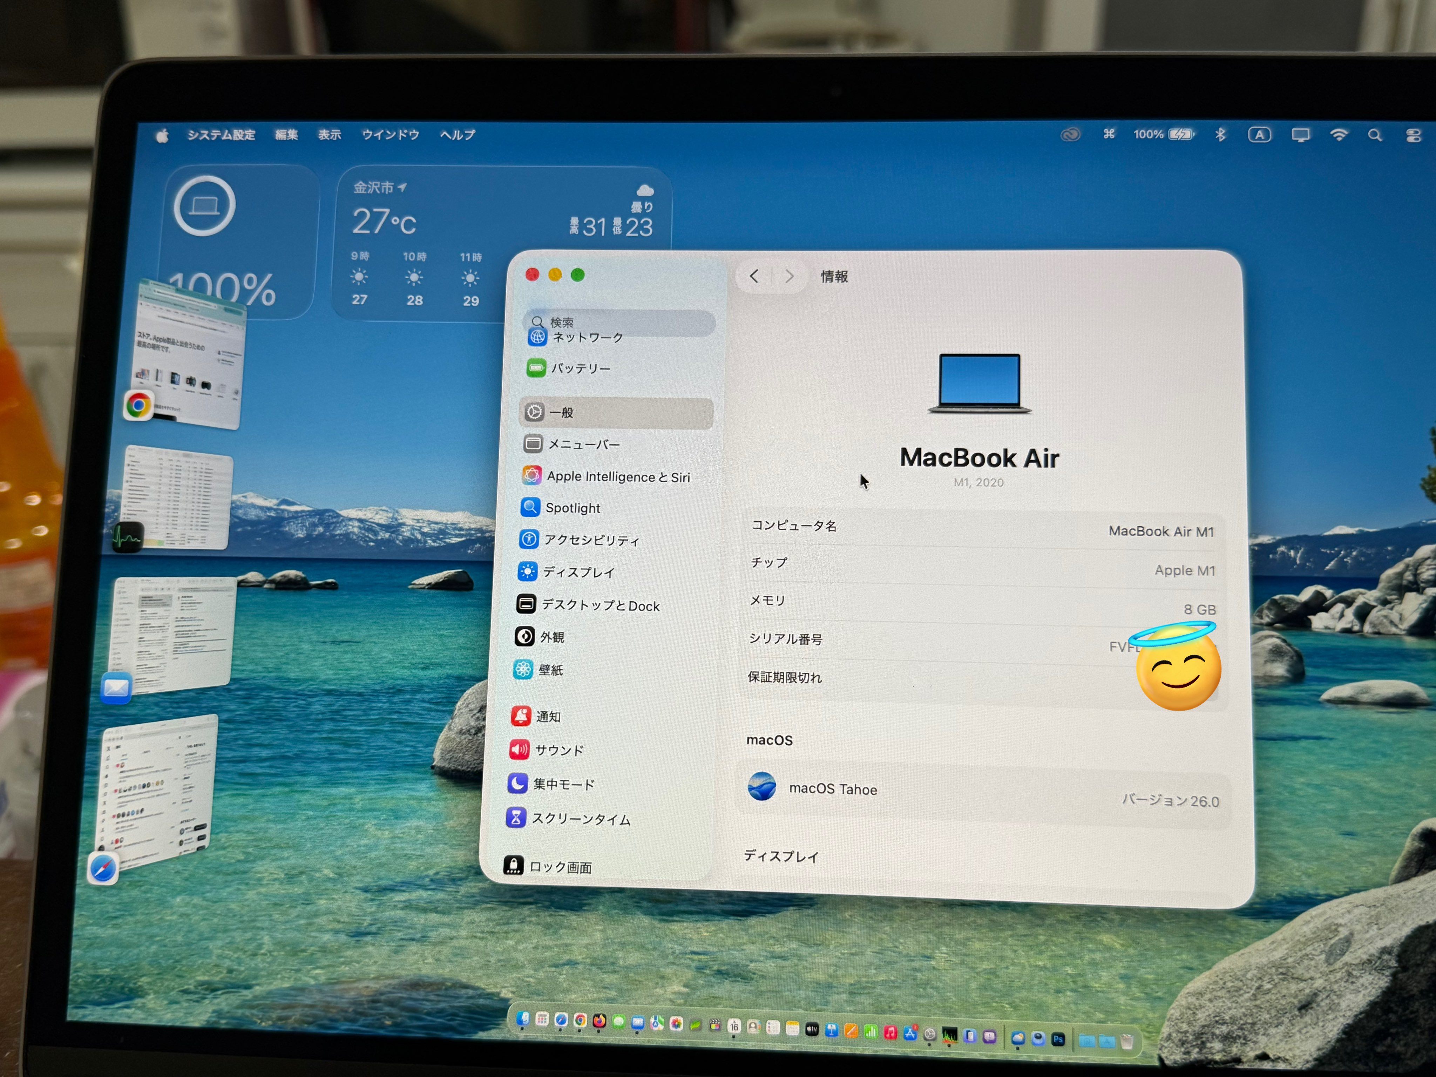Open Display settings in sidebar
Viewport: 1436px width, 1077px height.
click(578, 573)
